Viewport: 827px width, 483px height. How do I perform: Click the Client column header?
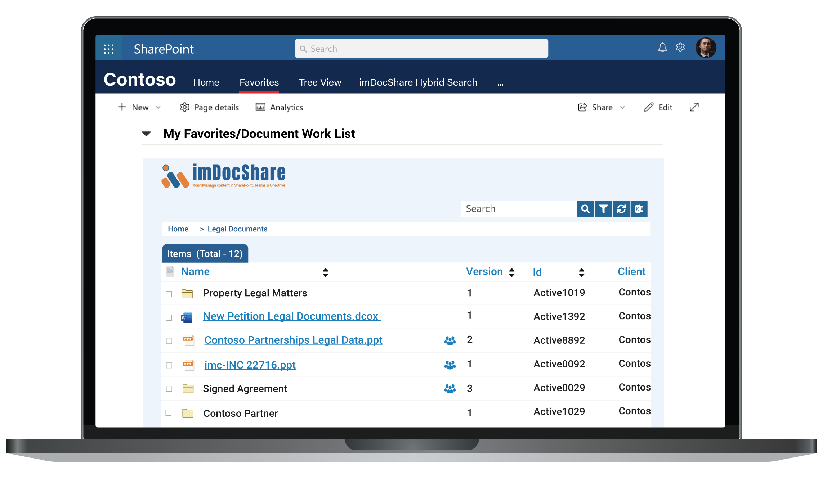[631, 271]
